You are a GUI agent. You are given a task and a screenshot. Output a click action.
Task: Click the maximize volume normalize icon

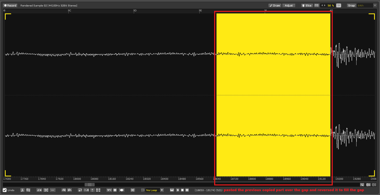46,190
